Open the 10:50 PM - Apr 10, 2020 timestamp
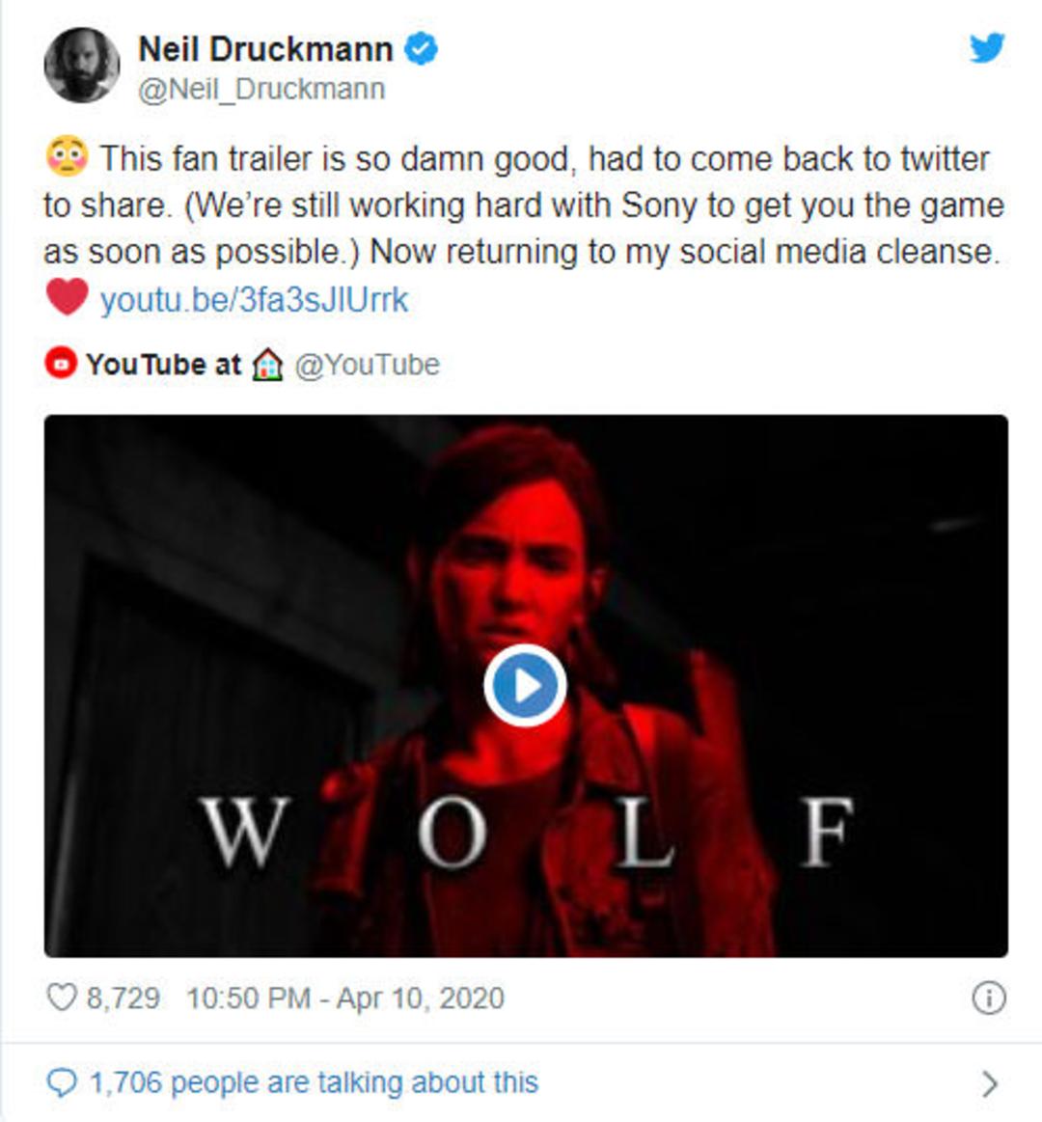This screenshot has width=1042, height=1122. coord(345,998)
